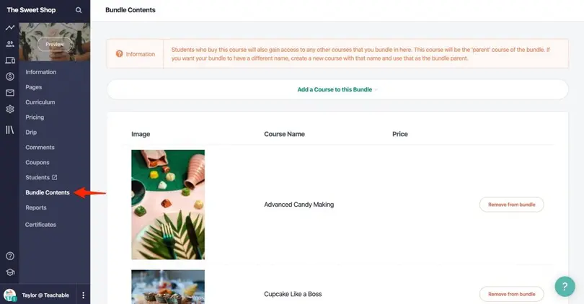Click the Help question mark sidebar icon
The height and width of the screenshot is (304, 584).
[x=10, y=256]
